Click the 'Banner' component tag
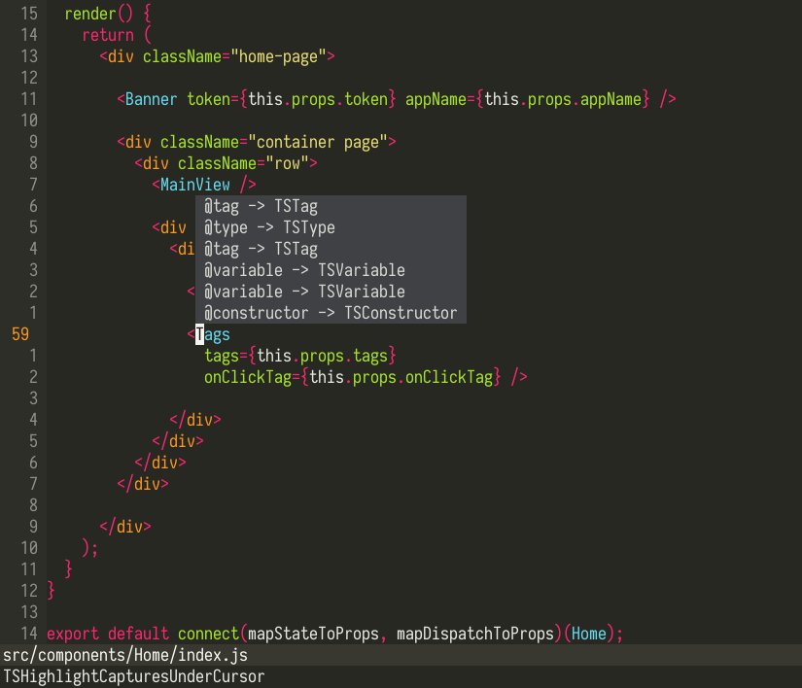802x688 pixels. [x=151, y=99]
